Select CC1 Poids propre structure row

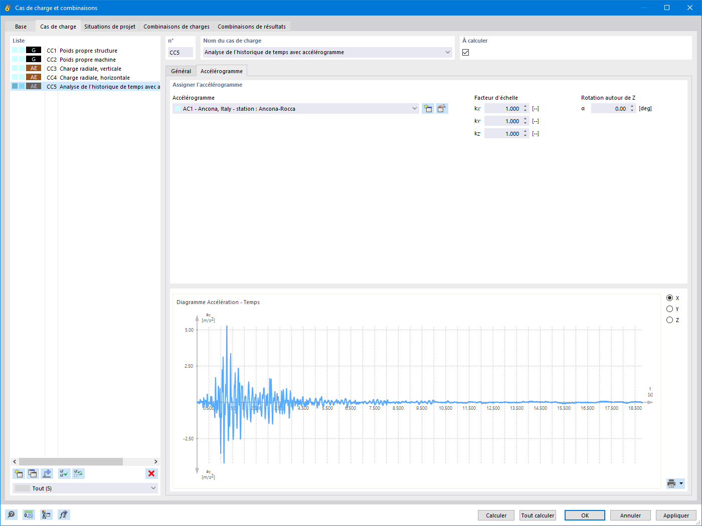pos(85,50)
